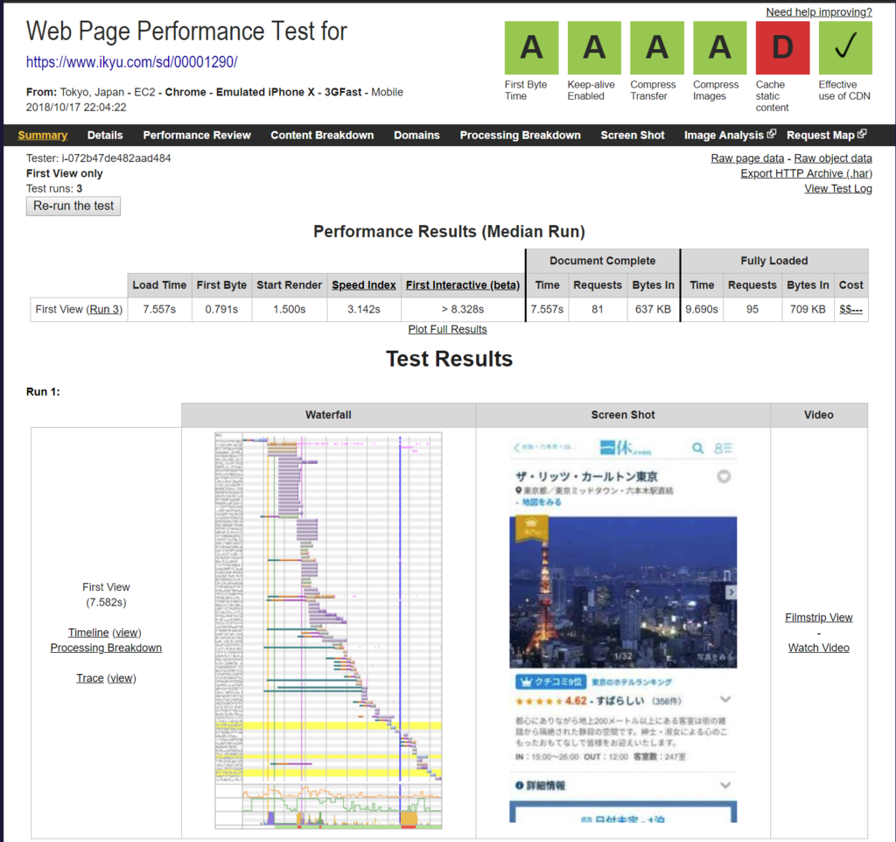
Task: Open the tested URL ikyu.com link
Action: 131,62
